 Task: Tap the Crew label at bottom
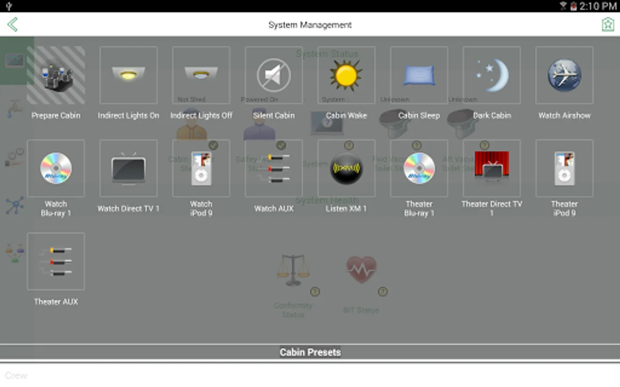pyautogui.click(x=16, y=375)
